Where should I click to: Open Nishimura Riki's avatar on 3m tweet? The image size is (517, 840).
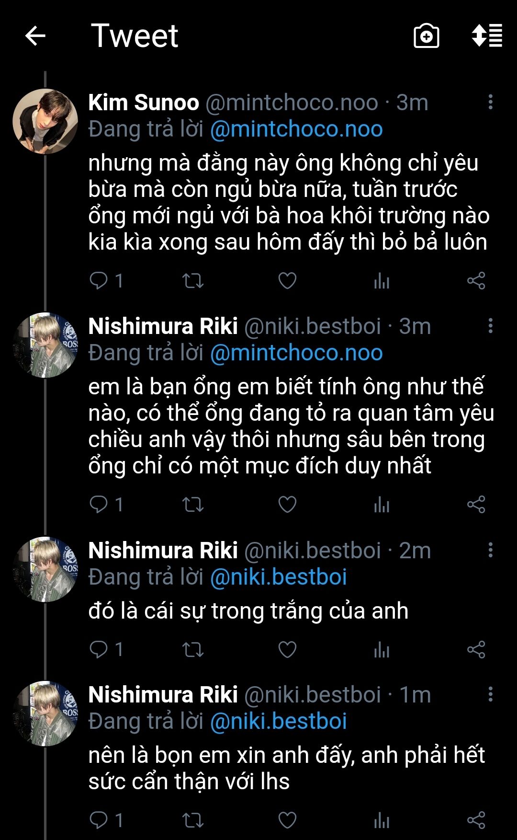[x=45, y=345]
